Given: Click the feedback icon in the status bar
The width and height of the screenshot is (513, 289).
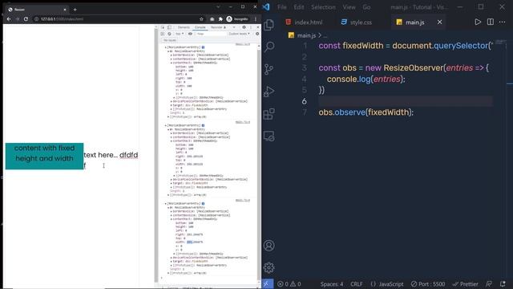Looking at the screenshot, I should 489,284.
